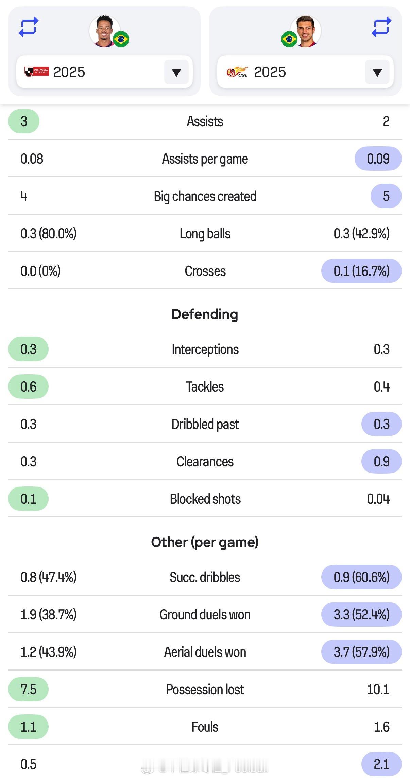
Task: Open the left player's photo
Action: (104, 31)
